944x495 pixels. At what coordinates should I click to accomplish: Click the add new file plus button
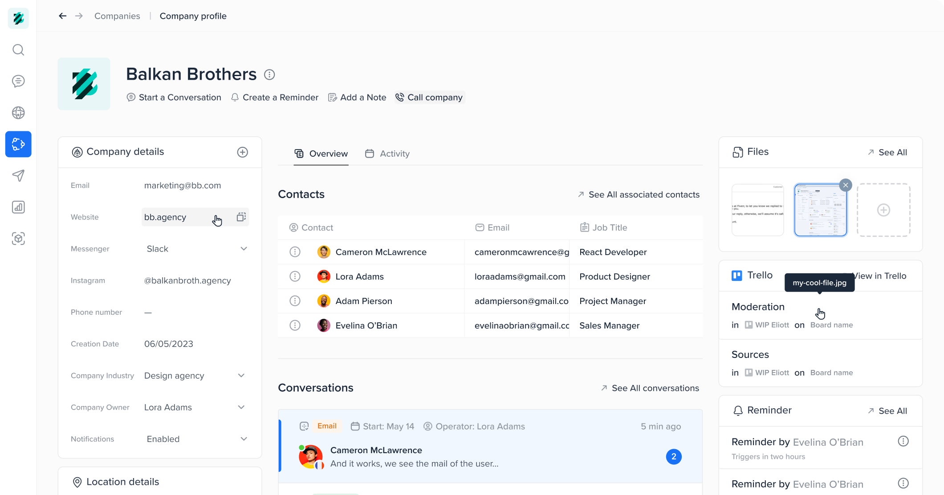tap(884, 210)
